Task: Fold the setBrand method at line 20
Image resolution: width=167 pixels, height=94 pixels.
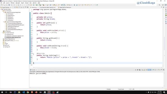Action: point(33,46)
